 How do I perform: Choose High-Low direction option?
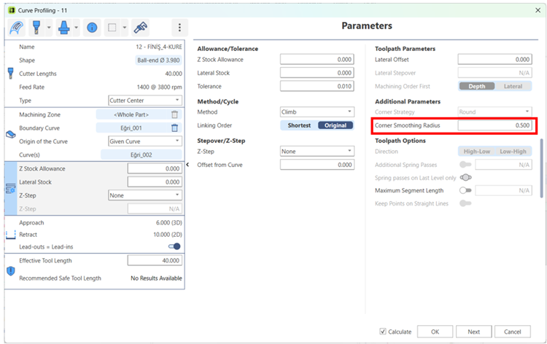tap(477, 152)
